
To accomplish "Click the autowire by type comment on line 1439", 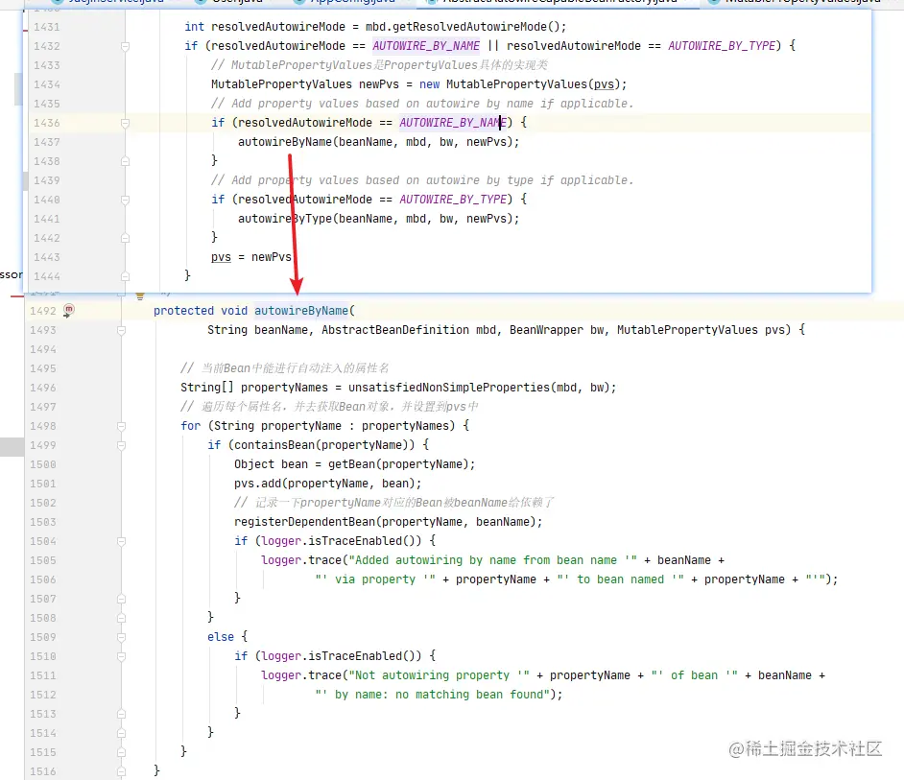I will click(422, 179).
